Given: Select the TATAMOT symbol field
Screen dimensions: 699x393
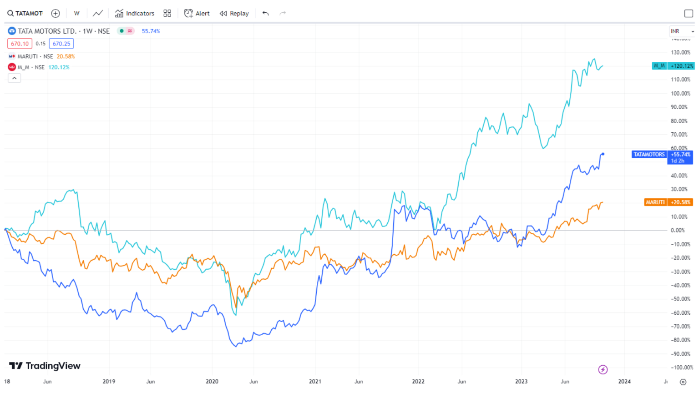Looking at the screenshot, I should [x=28, y=13].
